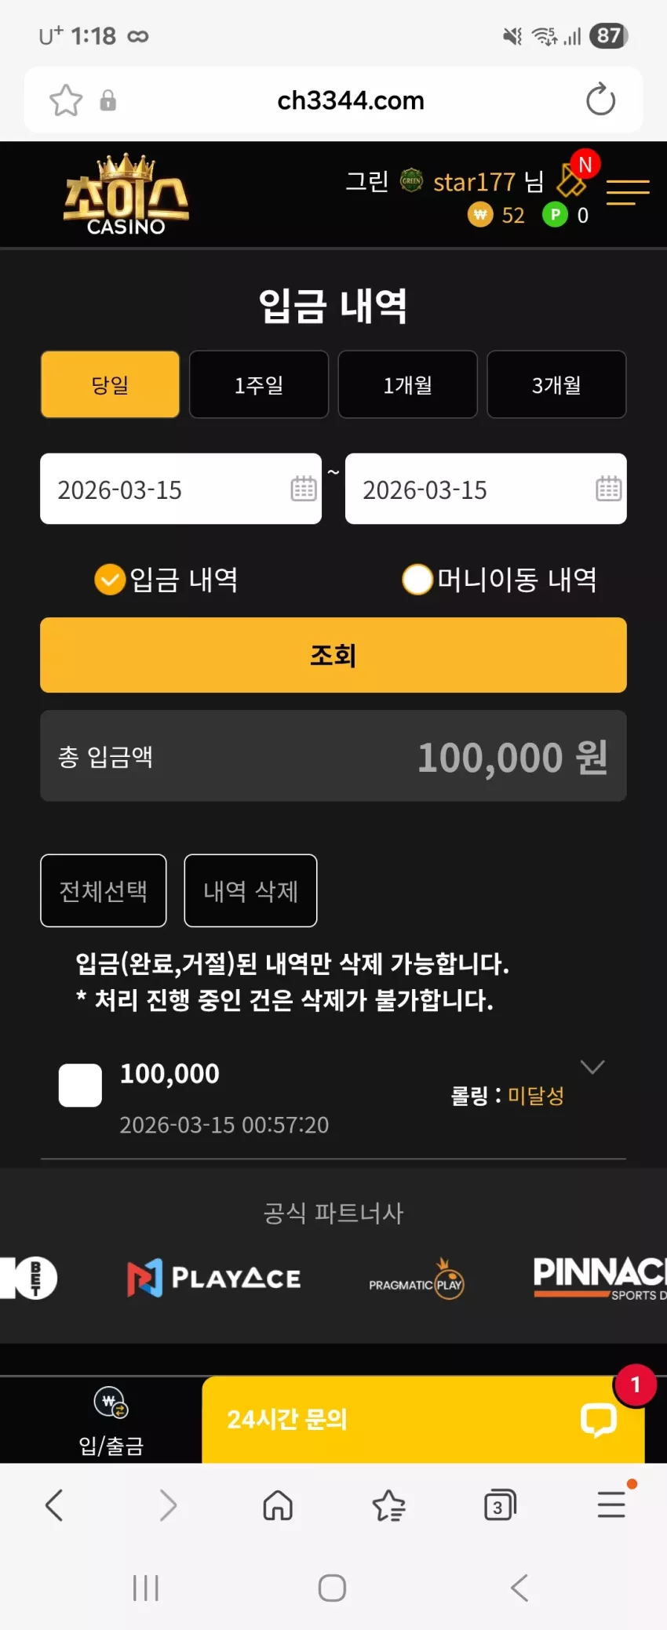
Task: Check the 100,000 deposit record checkbox
Action: pyautogui.click(x=80, y=1085)
